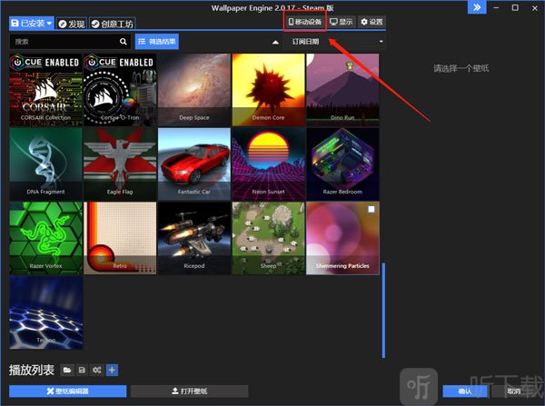Open the subscription date sort dropdown
The image size is (545, 406).
click(x=334, y=42)
